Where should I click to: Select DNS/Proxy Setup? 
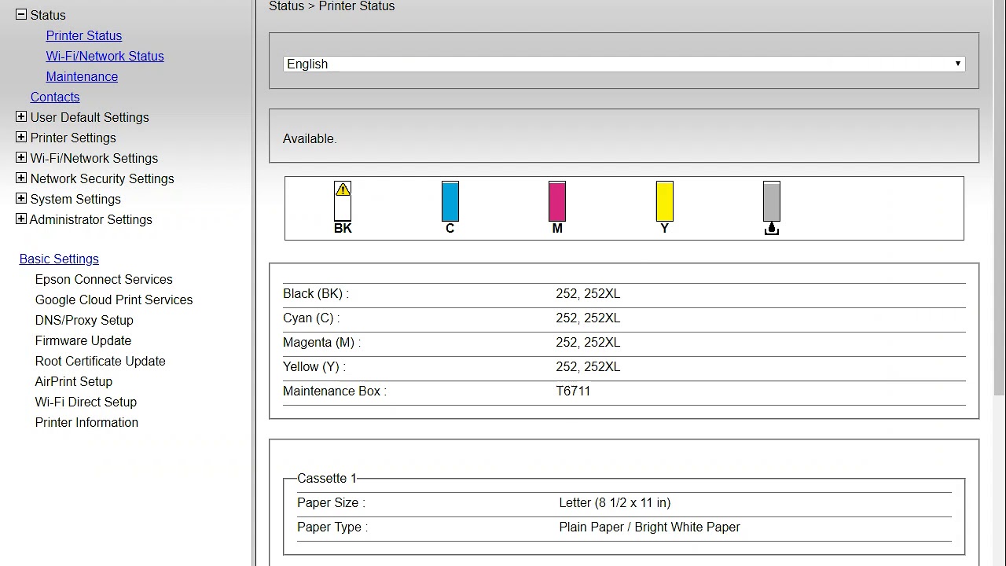84,320
